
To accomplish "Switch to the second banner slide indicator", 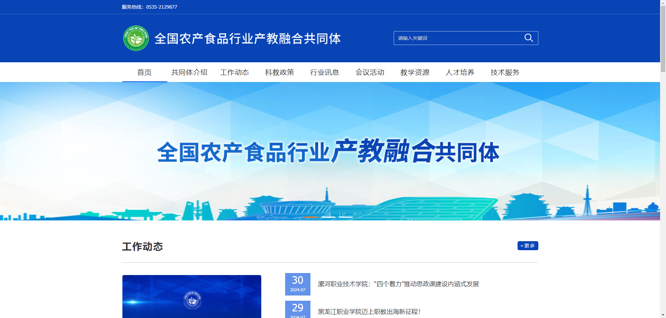I will 328,217.
